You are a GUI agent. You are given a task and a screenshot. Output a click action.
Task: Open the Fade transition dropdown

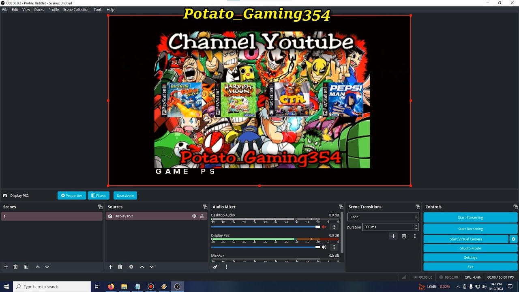point(383,217)
